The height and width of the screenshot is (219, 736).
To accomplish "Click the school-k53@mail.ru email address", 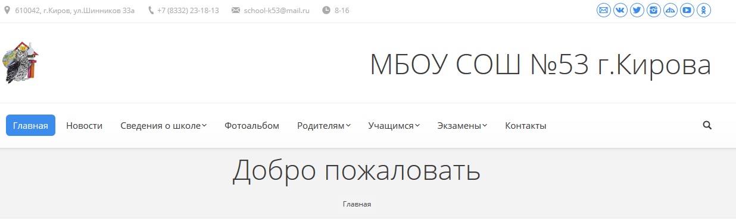I will click(277, 11).
